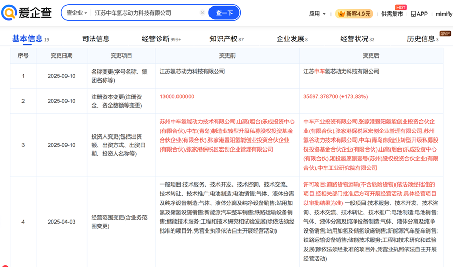Switch to the 司法信息 tab
The width and height of the screenshot is (453, 267).
coord(96,39)
